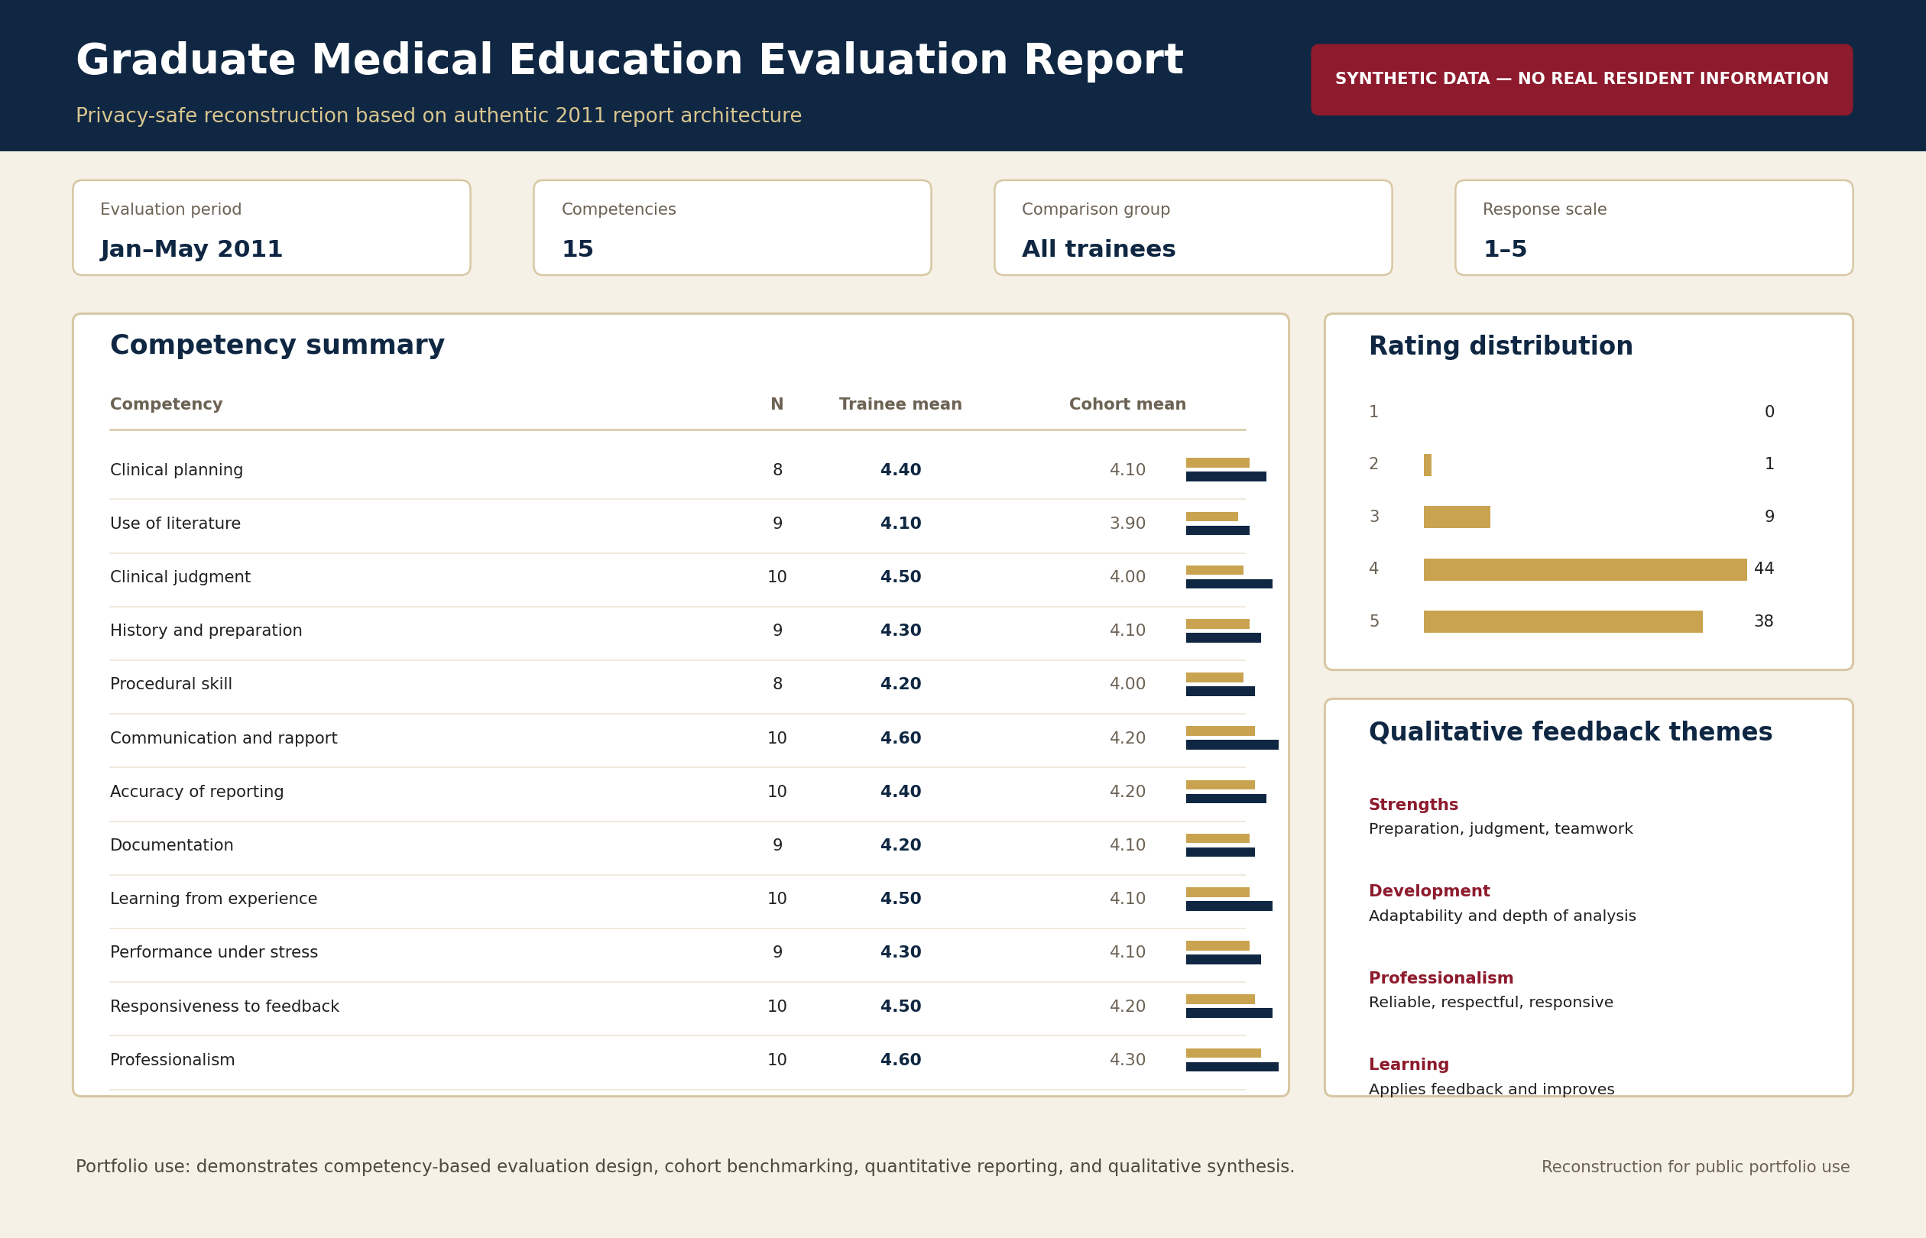This screenshot has width=1926, height=1238.
Task: Click the count 38 in rating distribution
Action: pyautogui.click(x=1764, y=621)
